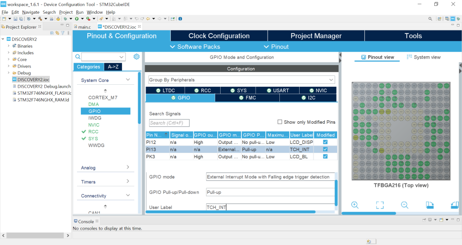Click the filter funnel icon in Project Explorer
This screenshot has width=462, height=245.
[x=63, y=33]
